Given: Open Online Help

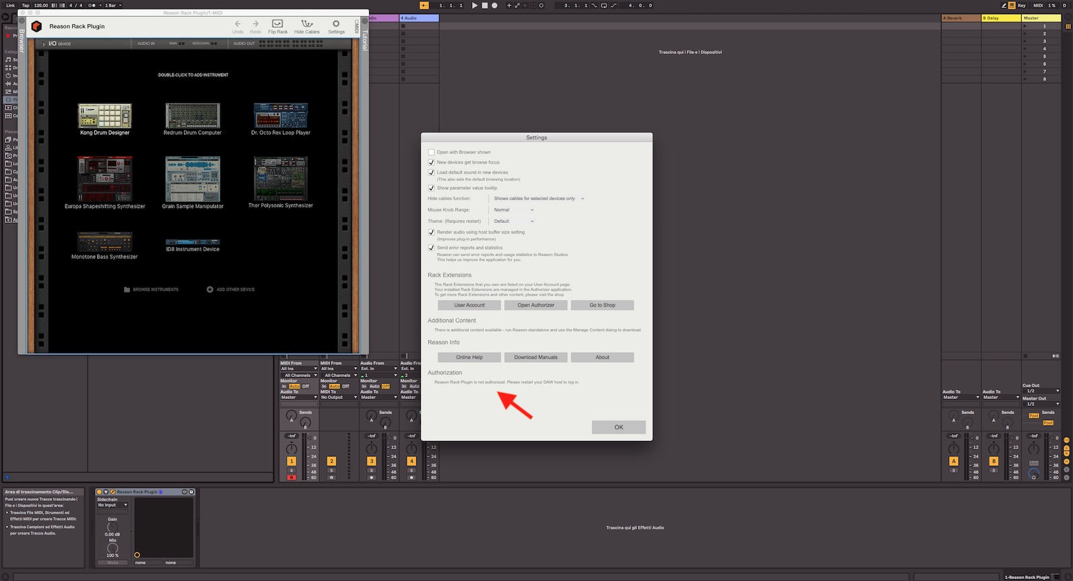Looking at the screenshot, I should coord(469,357).
